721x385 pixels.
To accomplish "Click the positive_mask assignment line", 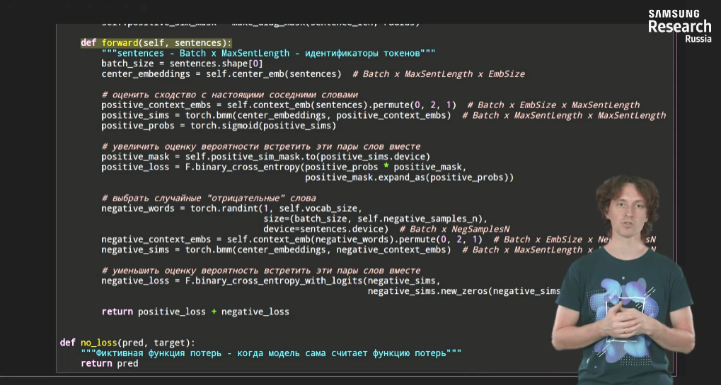I will tap(265, 157).
